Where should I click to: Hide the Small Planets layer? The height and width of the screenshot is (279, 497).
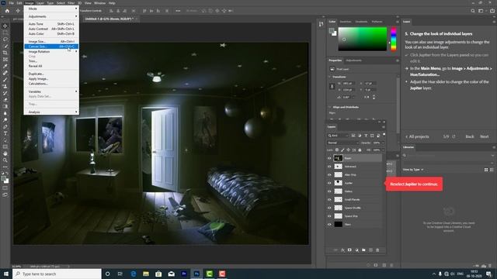pyautogui.click(x=329, y=200)
